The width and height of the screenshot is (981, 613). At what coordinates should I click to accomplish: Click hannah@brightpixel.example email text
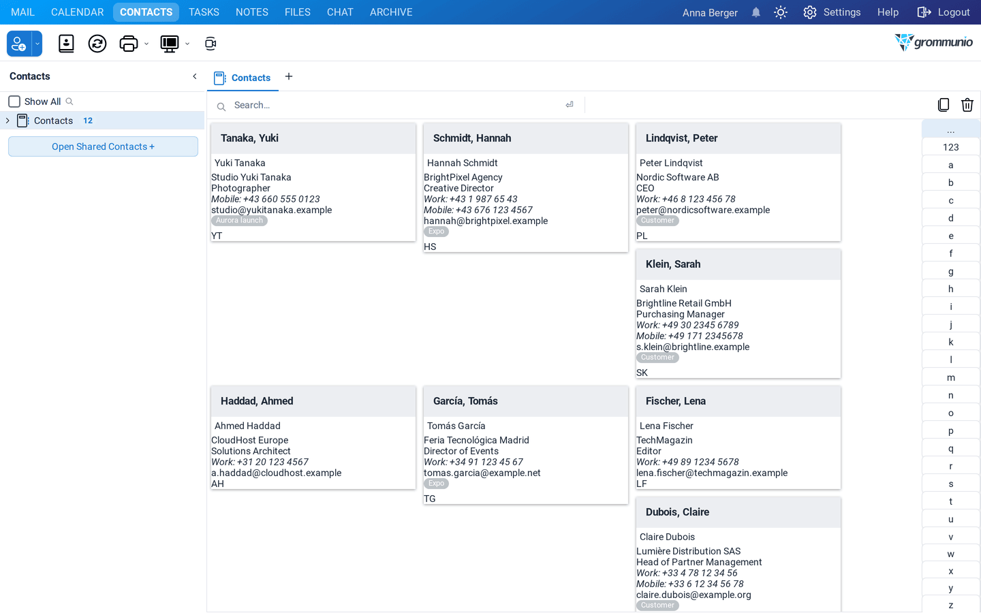click(486, 221)
